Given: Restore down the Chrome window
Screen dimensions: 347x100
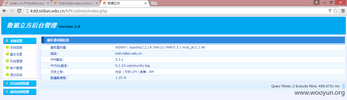Looking at the screenshot, I should coord(331,2).
